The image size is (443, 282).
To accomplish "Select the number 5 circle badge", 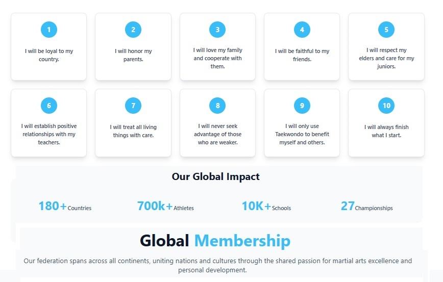I will pyautogui.click(x=386, y=30).
